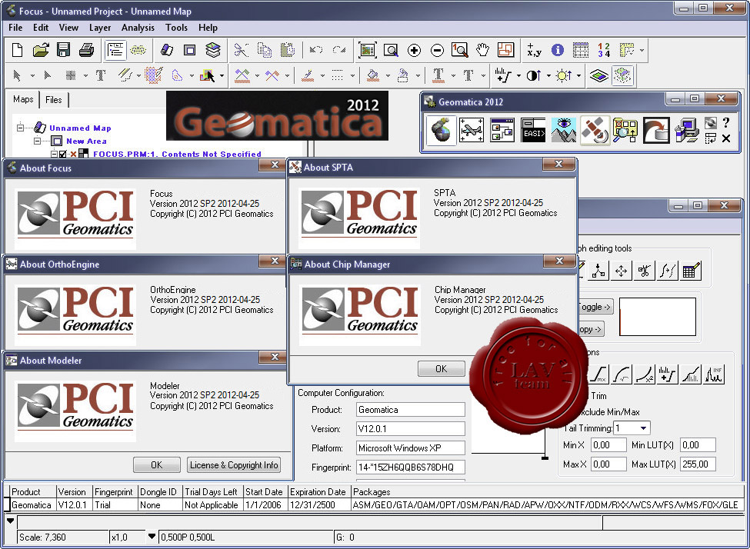This screenshot has width=750, height=549.
Task: Click the Copy -> button
Action: 591,329
